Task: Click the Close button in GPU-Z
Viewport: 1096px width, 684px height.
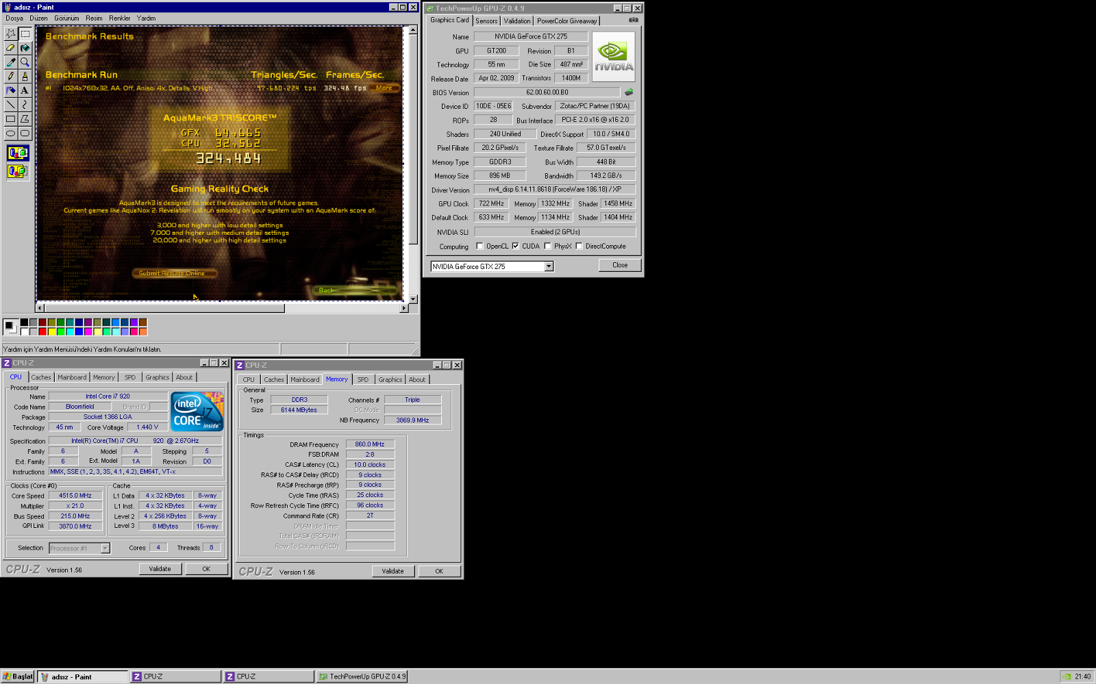Action: 620,265
